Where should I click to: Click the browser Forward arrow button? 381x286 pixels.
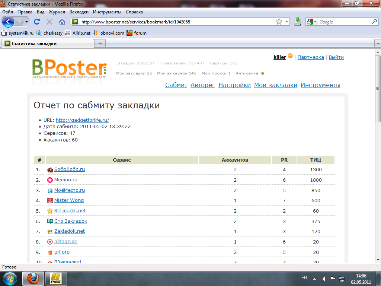[19, 22]
